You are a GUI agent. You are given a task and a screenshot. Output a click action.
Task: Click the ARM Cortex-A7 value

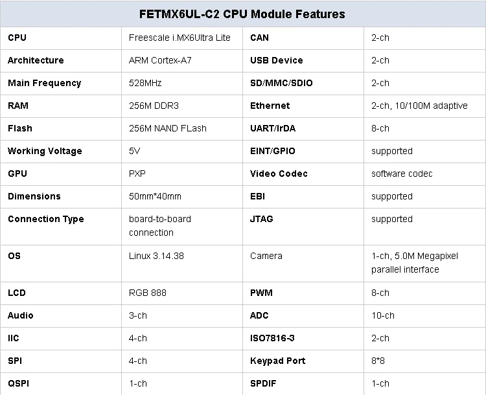(160, 60)
